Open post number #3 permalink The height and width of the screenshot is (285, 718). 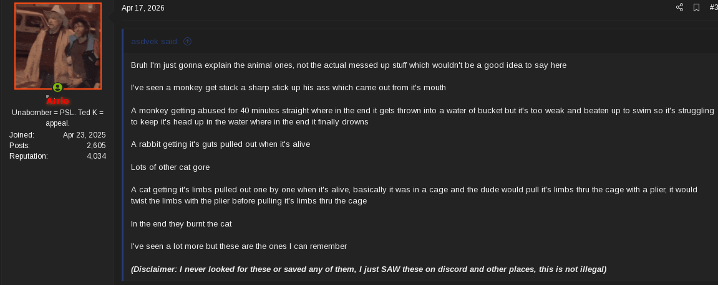click(714, 7)
